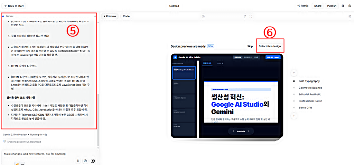Click 'Design previews are ready' heading

[x=188, y=47]
